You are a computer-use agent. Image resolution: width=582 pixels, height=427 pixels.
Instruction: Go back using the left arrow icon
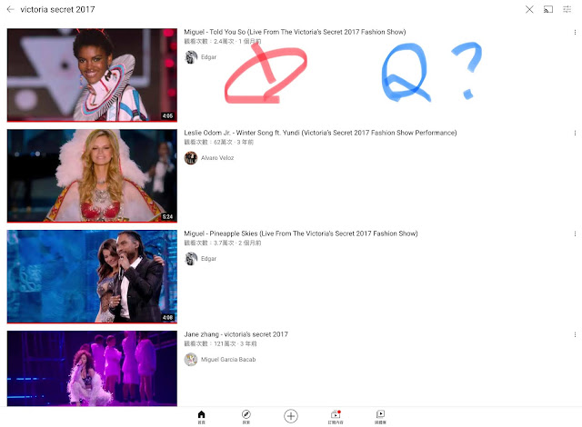pyautogui.click(x=10, y=9)
